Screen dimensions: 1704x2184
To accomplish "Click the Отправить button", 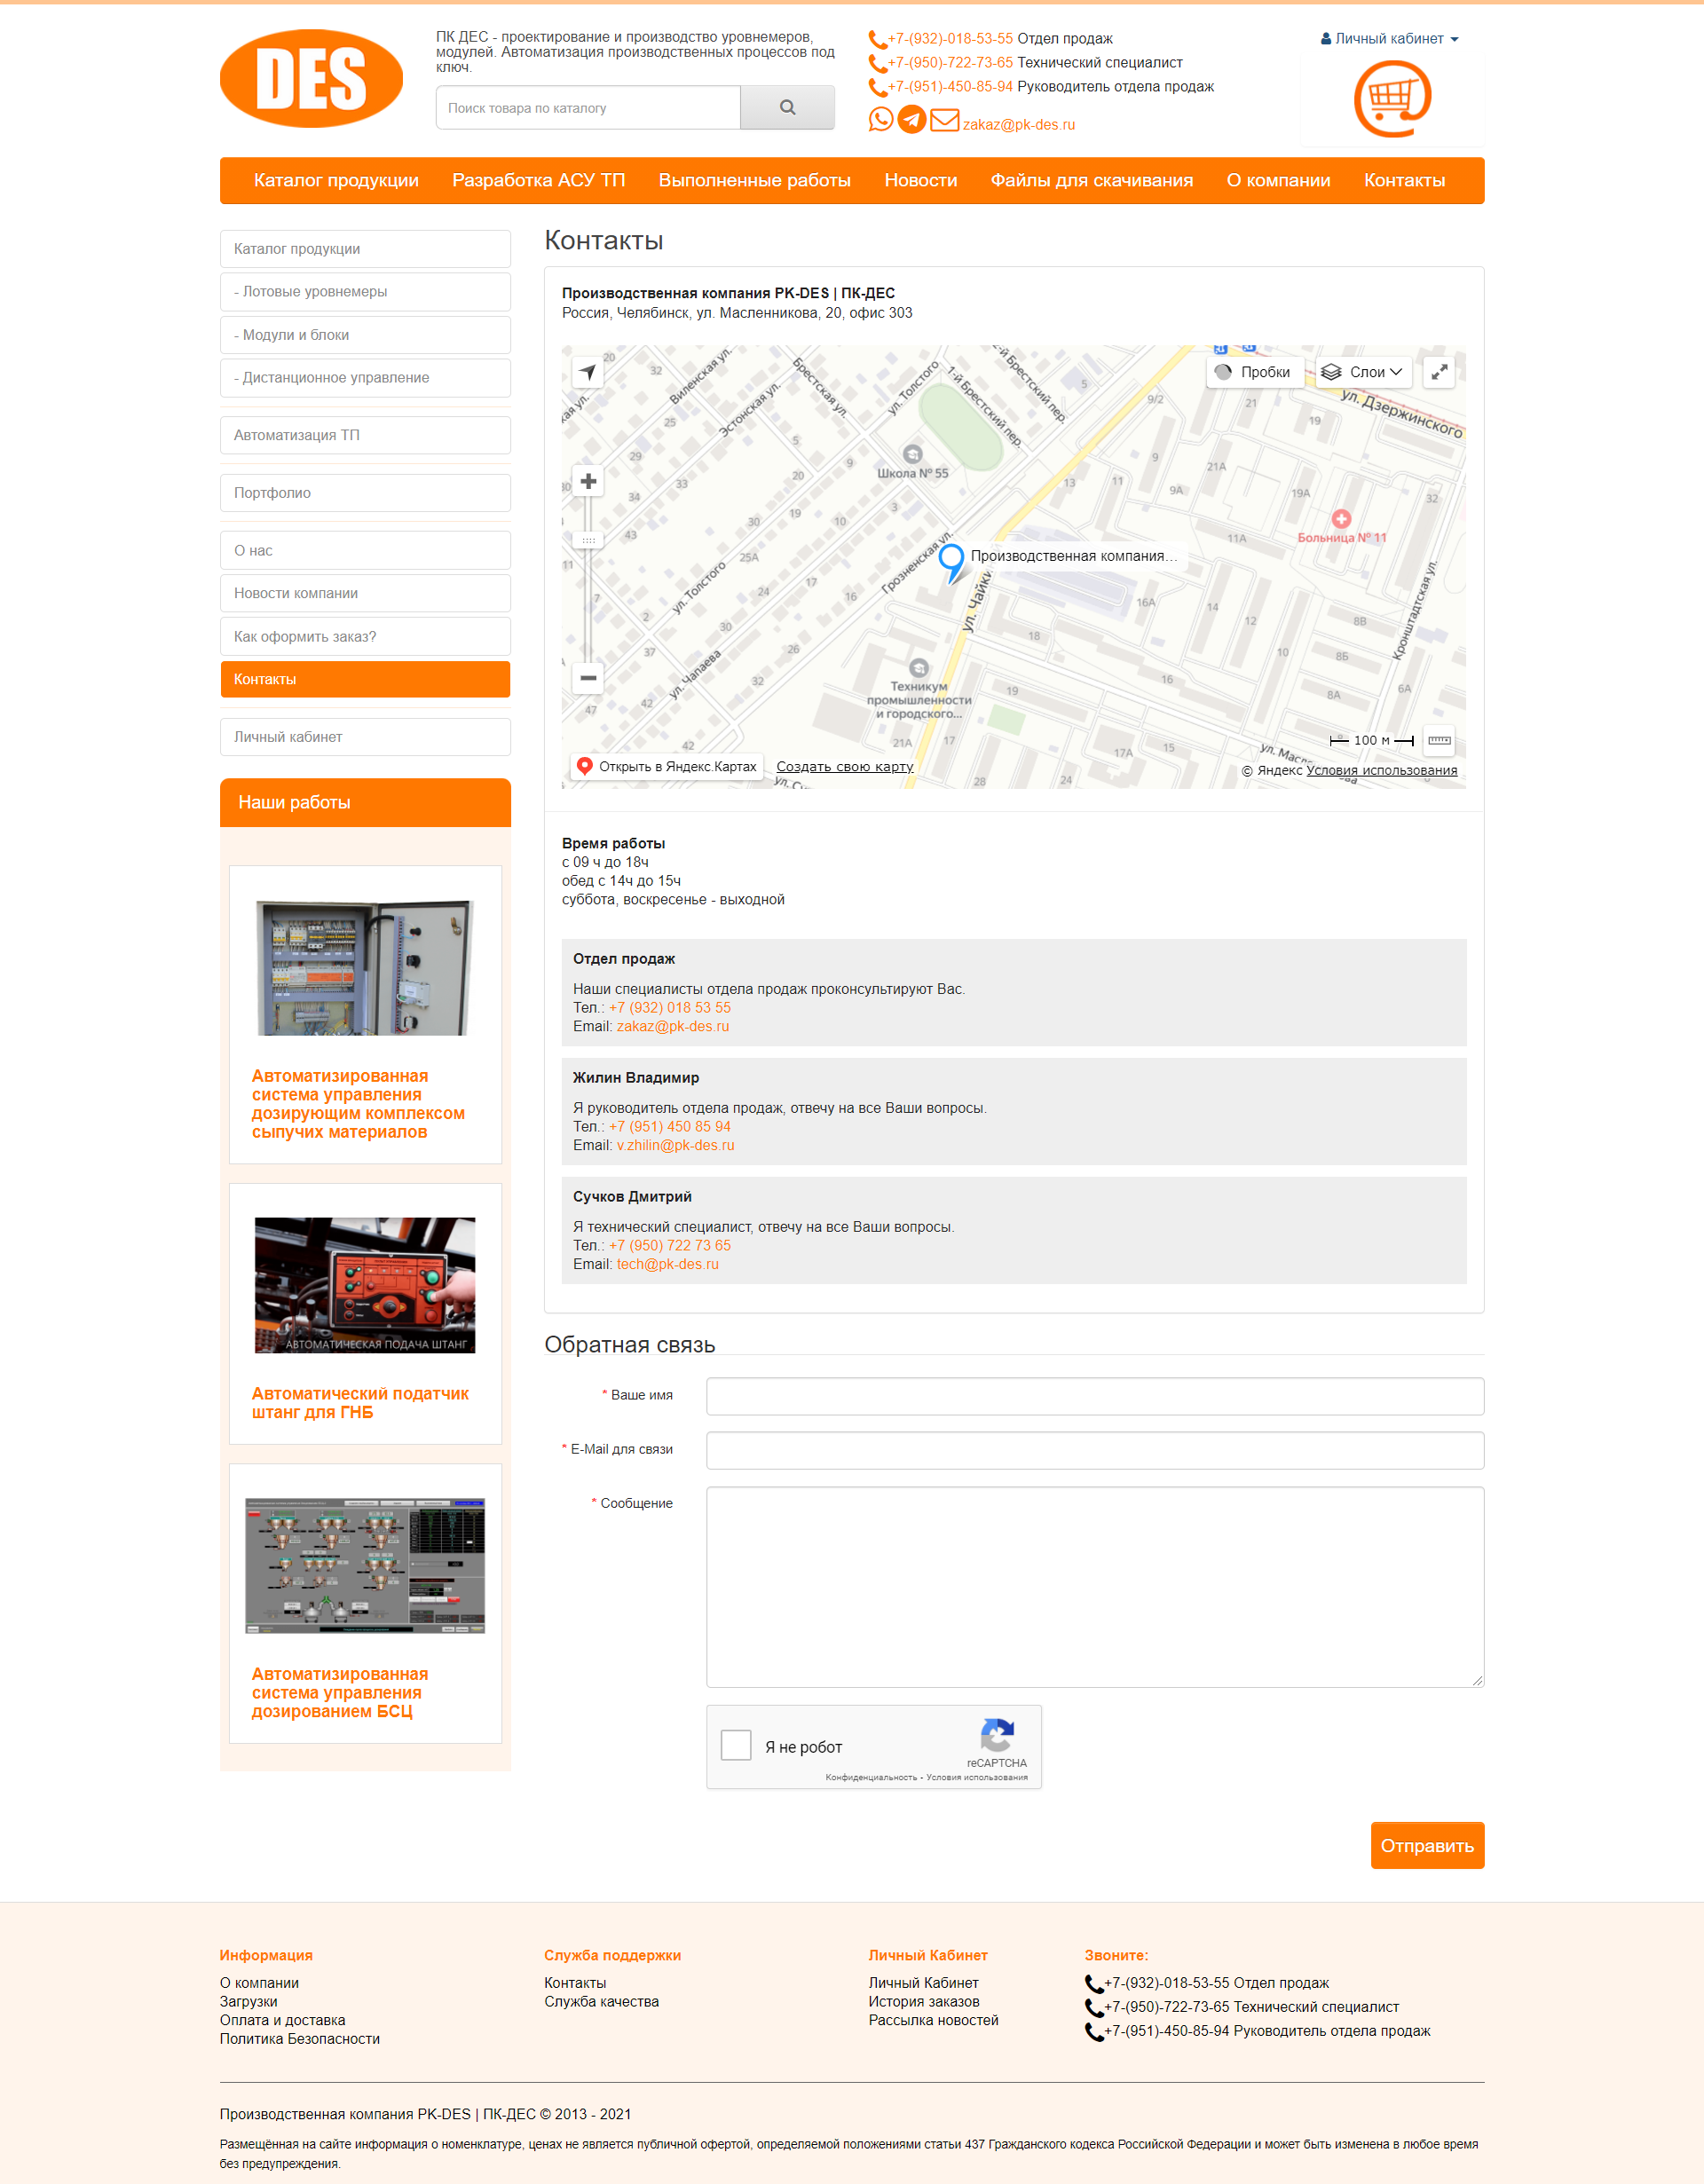I will (x=1427, y=1845).
